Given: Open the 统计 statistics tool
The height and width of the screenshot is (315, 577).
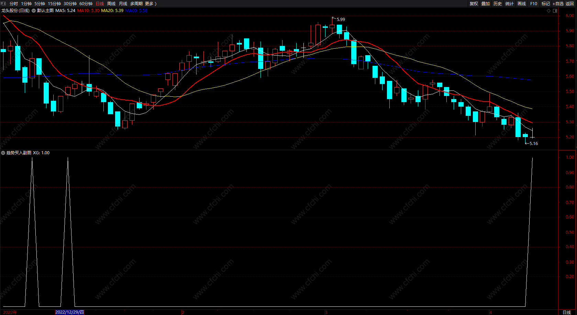Looking at the screenshot, I should pos(510,4).
